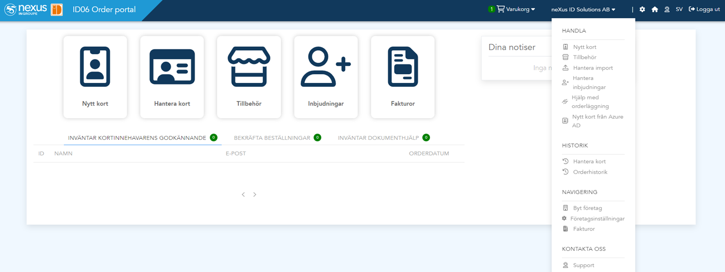Click the green cart count badge

click(x=491, y=9)
